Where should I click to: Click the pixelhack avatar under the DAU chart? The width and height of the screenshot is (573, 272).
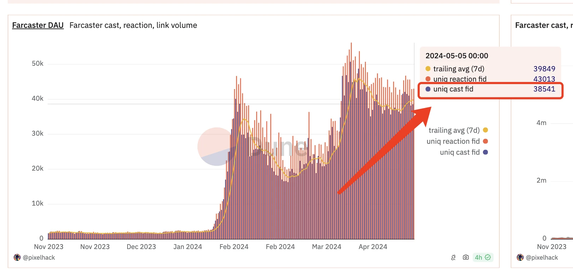(x=17, y=258)
